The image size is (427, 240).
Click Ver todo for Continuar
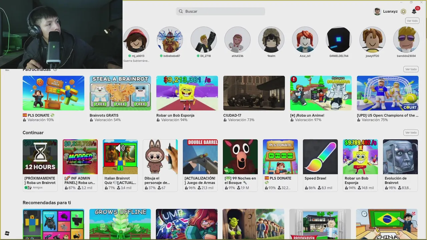411,133
